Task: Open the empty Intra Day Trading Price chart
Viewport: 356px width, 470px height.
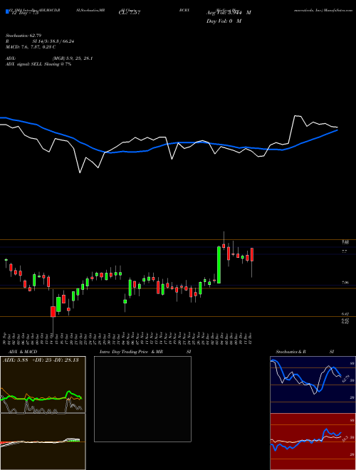Action: (x=142, y=399)
